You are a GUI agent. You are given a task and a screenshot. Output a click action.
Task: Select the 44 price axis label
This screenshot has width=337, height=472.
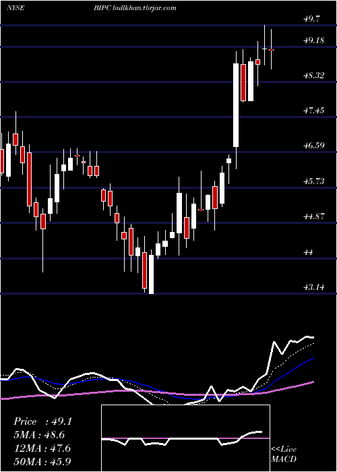click(x=309, y=252)
